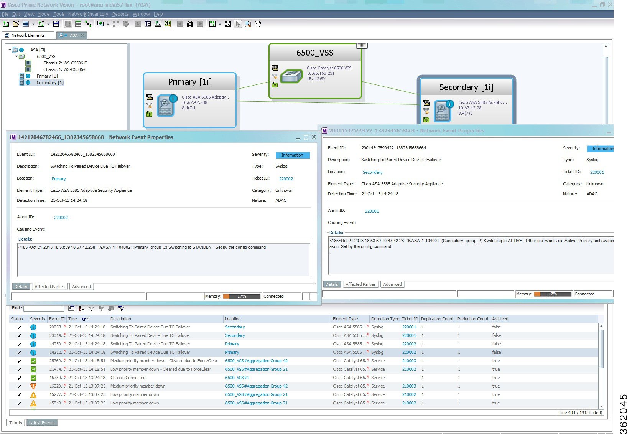Click the Fit in Window toolbar icon
Viewport: 627px width, 434px height.
(x=228, y=24)
